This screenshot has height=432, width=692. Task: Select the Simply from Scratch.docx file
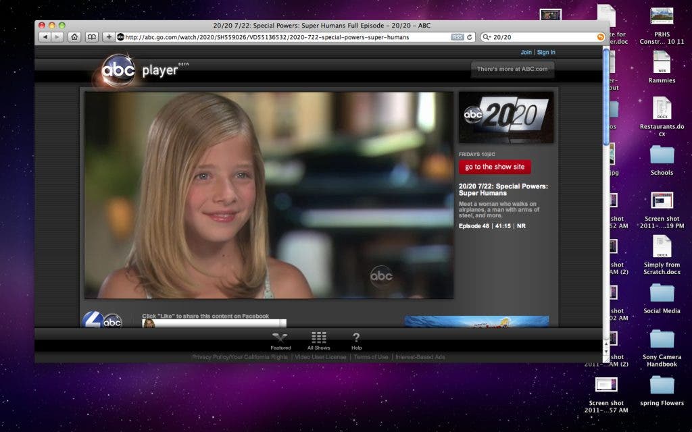[x=662, y=254]
